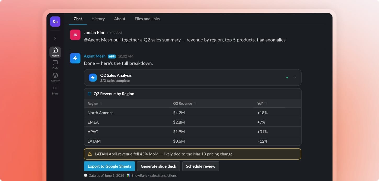Screen dimensions: 379x181
Task: Click Export to Google Sheets button
Action: [109, 166]
